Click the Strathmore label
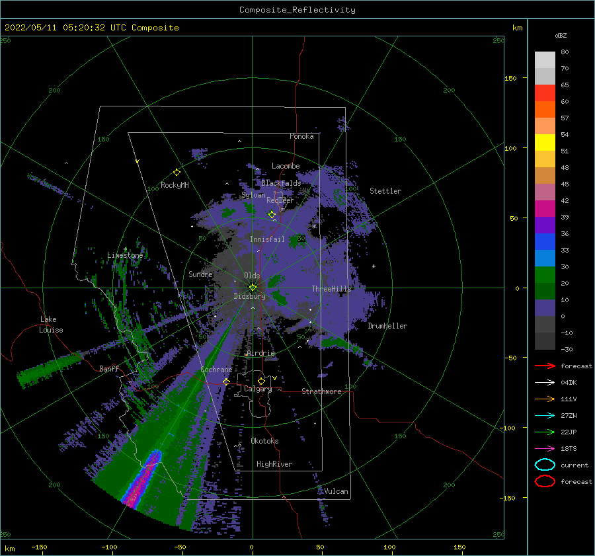Screen dimensions: 595x556 pos(321,391)
